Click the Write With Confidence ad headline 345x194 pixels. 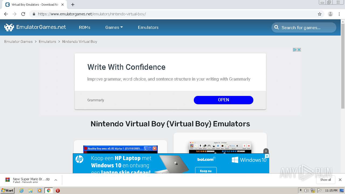[126, 67]
